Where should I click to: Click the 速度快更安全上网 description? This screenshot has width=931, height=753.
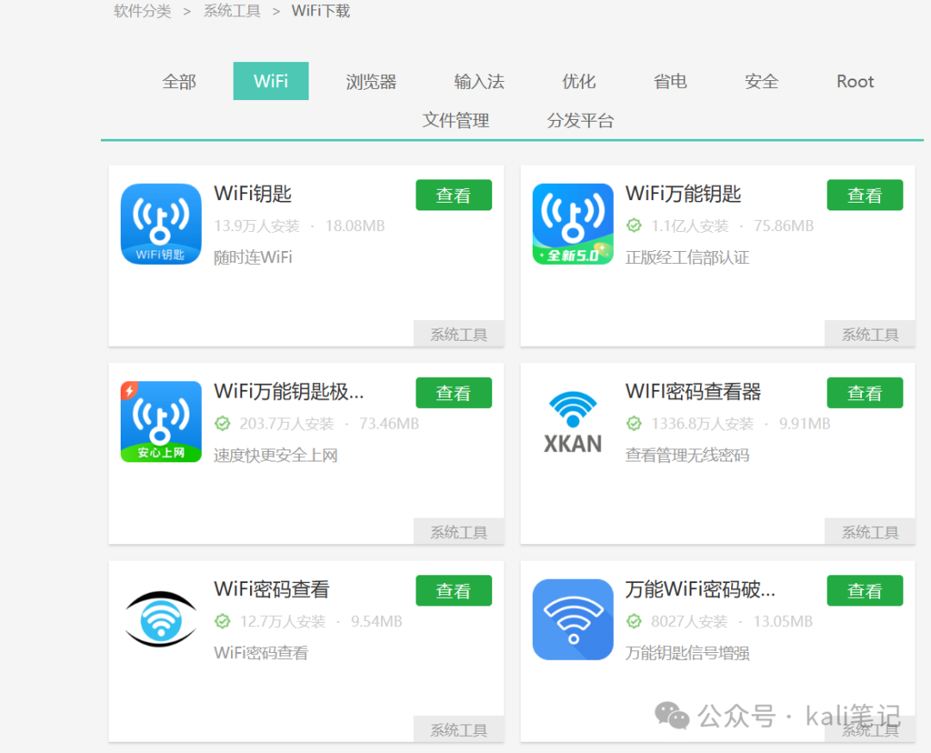[x=276, y=455]
